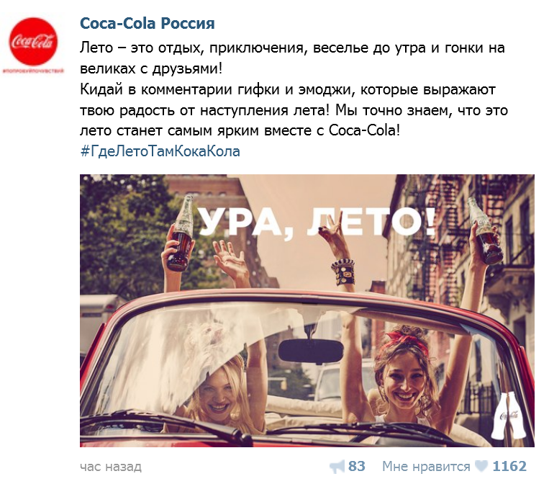Click the Мне нравится label
The image size is (549, 484).
[x=426, y=467]
